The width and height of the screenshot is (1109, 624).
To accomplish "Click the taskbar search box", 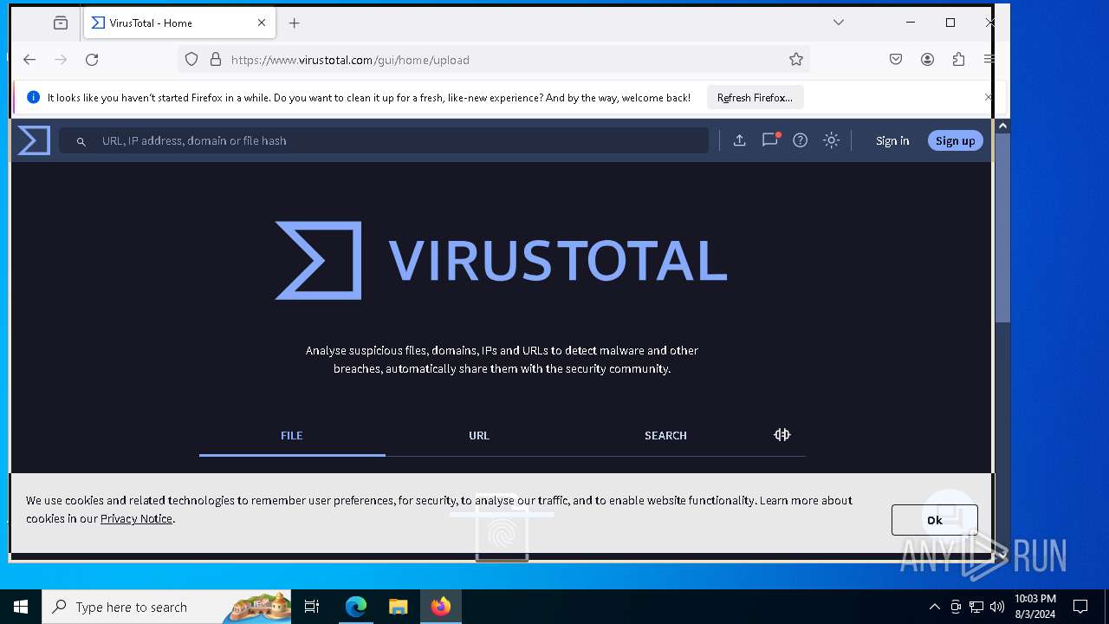I will click(x=166, y=607).
